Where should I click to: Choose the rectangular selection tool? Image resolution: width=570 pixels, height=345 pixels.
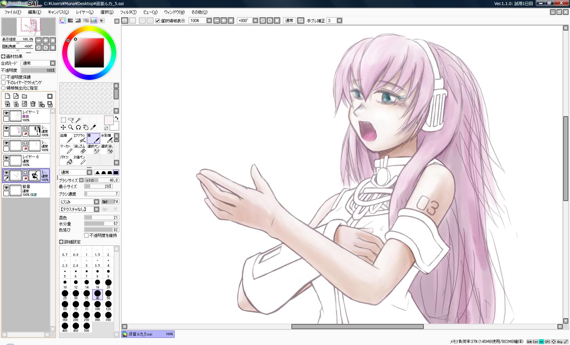point(63,120)
